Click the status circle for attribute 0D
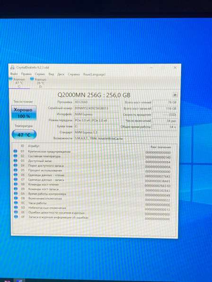212x282 pixels. coord(16,207)
